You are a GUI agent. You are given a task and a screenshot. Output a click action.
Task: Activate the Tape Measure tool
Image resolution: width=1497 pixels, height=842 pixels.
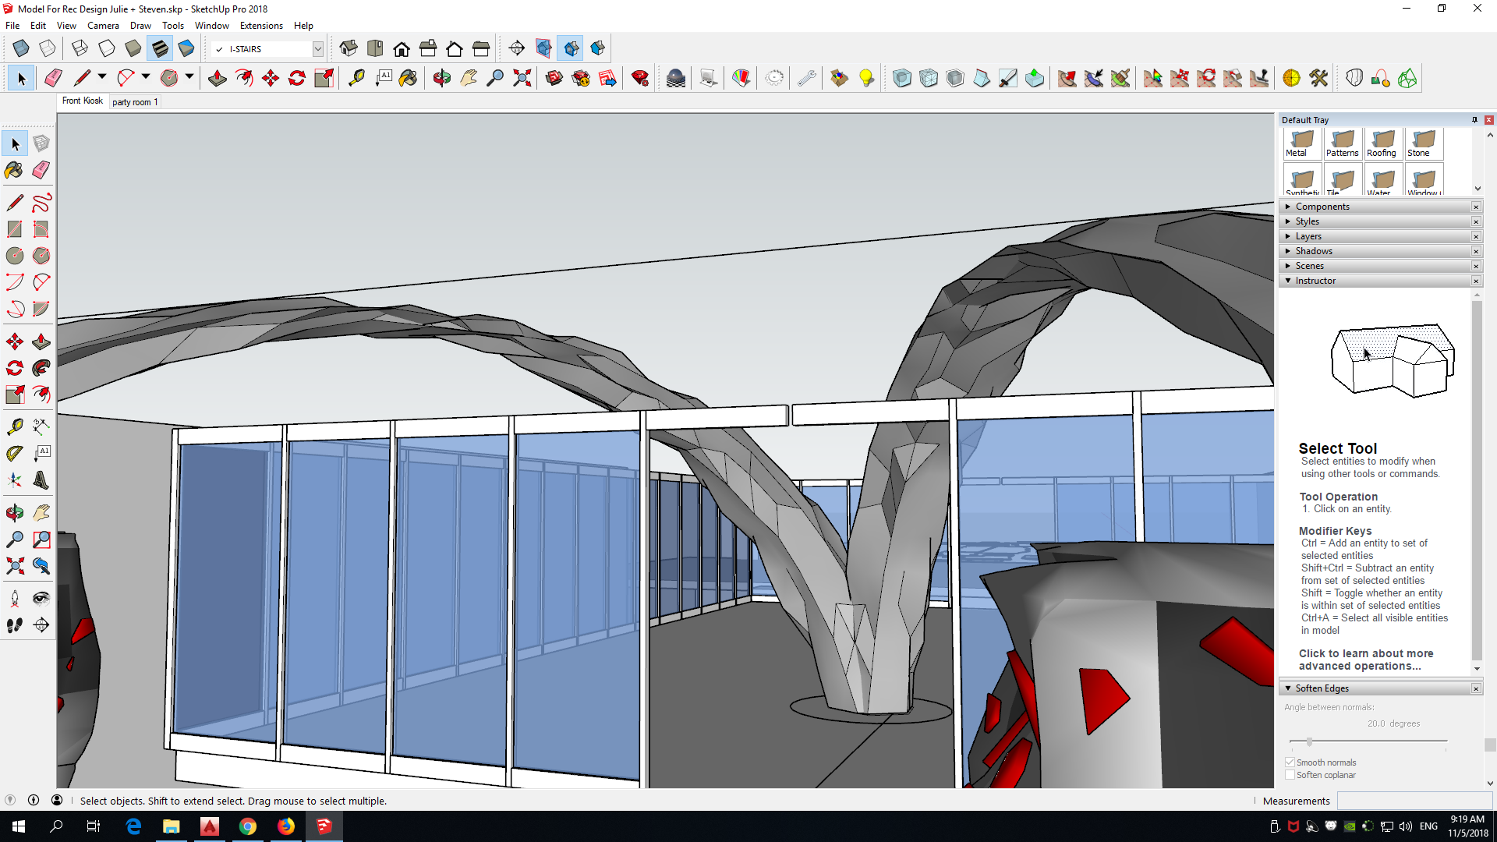[14, 426]
